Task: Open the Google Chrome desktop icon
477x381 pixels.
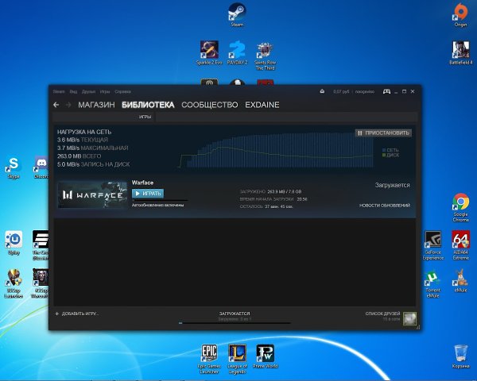Action: click(x=460, y=207)
